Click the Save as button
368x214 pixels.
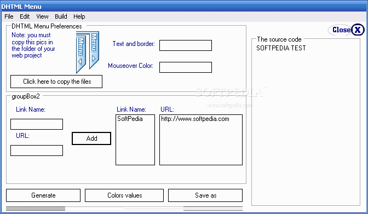click(x=205, y=195)
